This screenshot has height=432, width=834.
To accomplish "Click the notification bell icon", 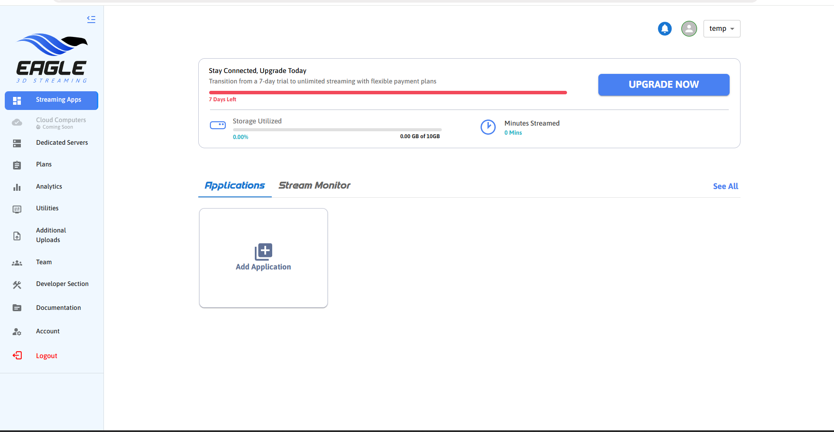I will 664,29.
